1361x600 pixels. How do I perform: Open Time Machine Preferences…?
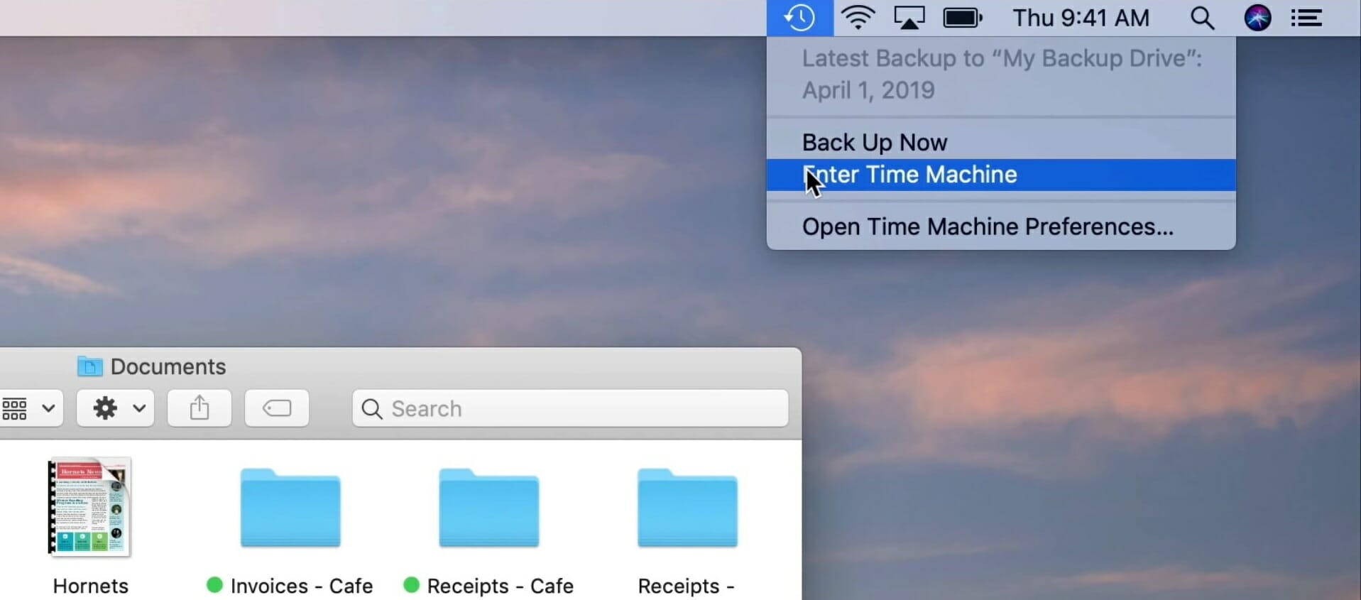[1001, 227]
